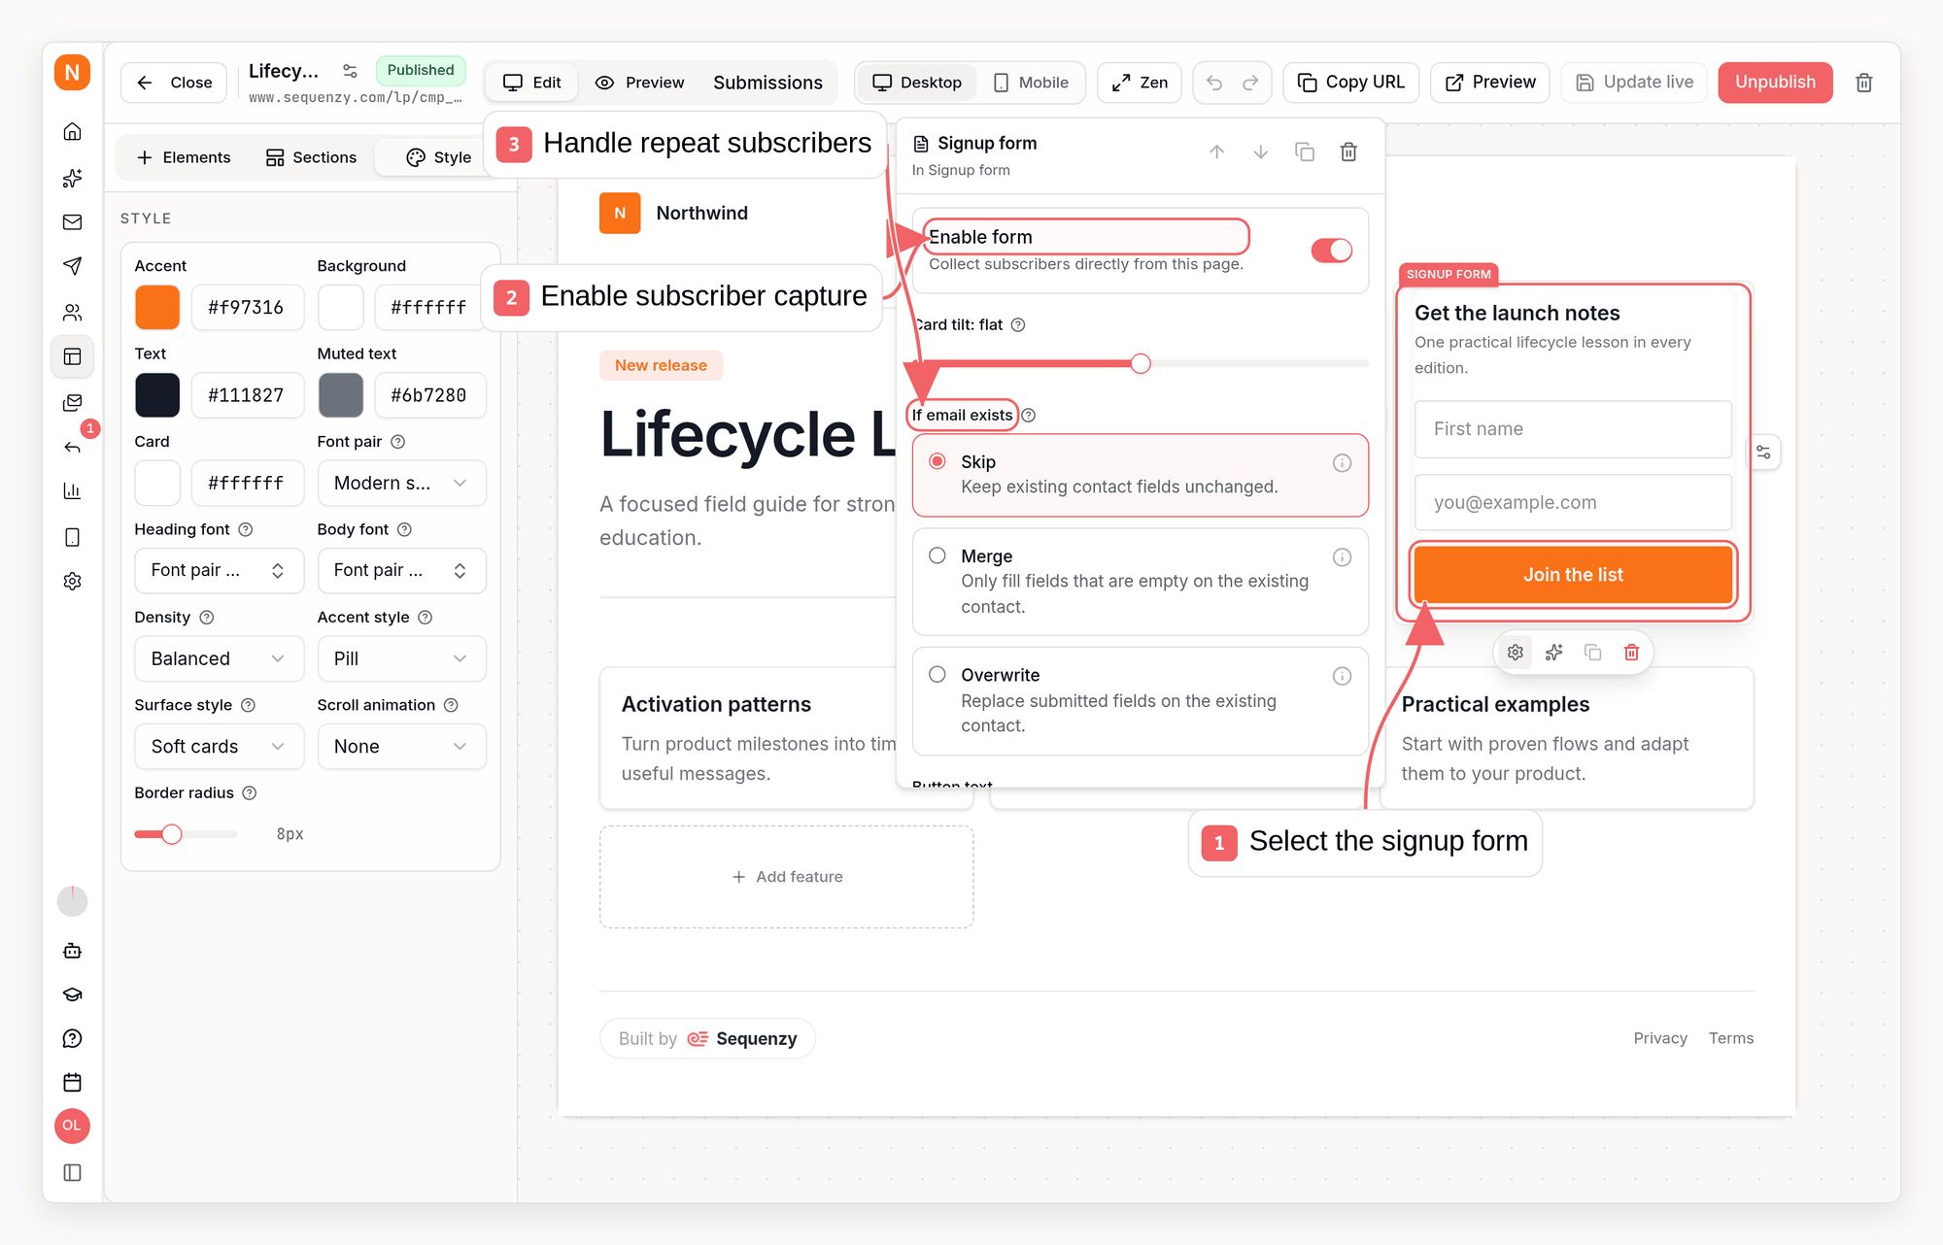Image resolution: width=1943 pixels, height=1245 pixels.
Task: Click the Card tilt slider handle
Action: point(1141,363)
